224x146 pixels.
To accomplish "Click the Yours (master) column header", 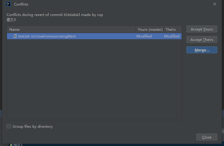I will (x=150, y=30).
